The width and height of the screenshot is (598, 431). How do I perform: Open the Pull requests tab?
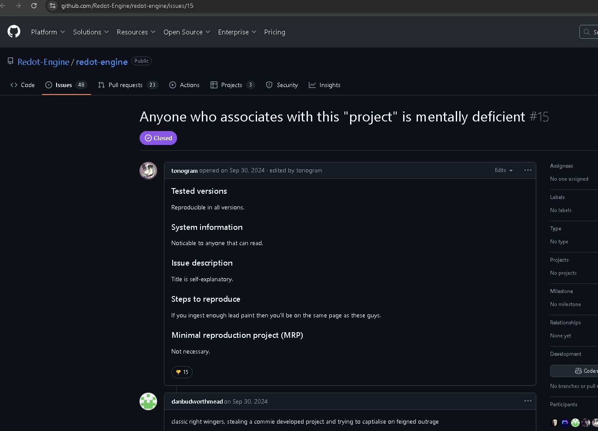pos(128,85)
